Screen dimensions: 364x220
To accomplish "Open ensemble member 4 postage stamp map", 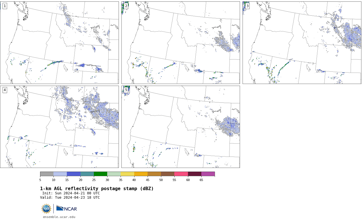I will tap(59, 127).
